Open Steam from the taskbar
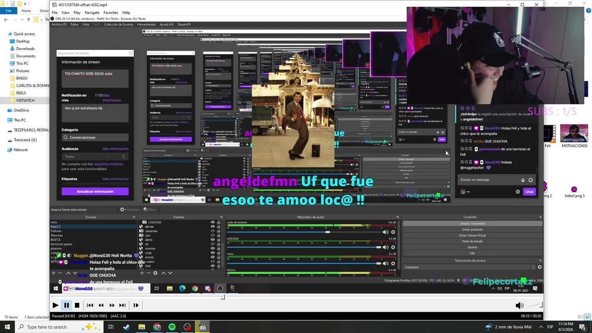Viewport: 592px width, 333px height. 126,327
